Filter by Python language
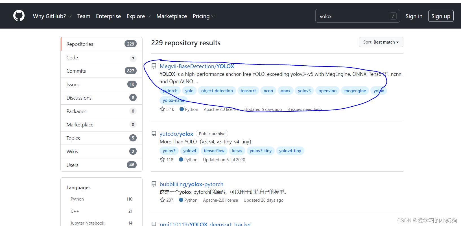The height and width of the screenshot is (226, 461). click(101, 199)
